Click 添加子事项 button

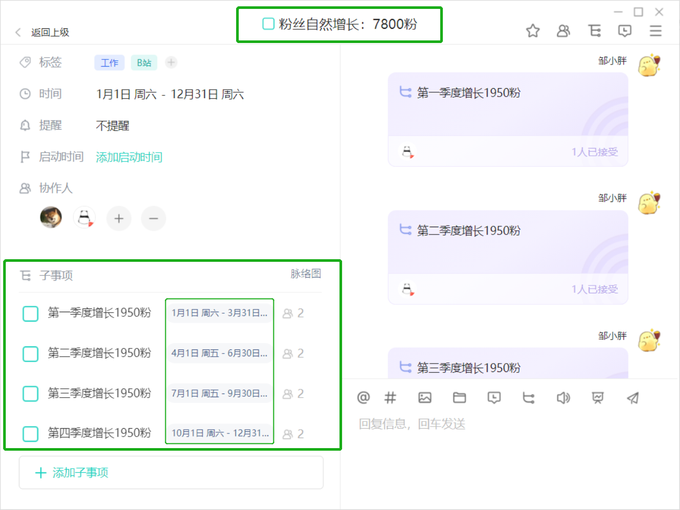(171, 473)
